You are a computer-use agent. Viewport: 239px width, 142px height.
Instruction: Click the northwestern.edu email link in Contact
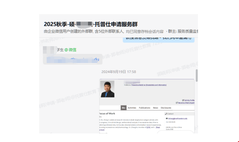[177, 119]
